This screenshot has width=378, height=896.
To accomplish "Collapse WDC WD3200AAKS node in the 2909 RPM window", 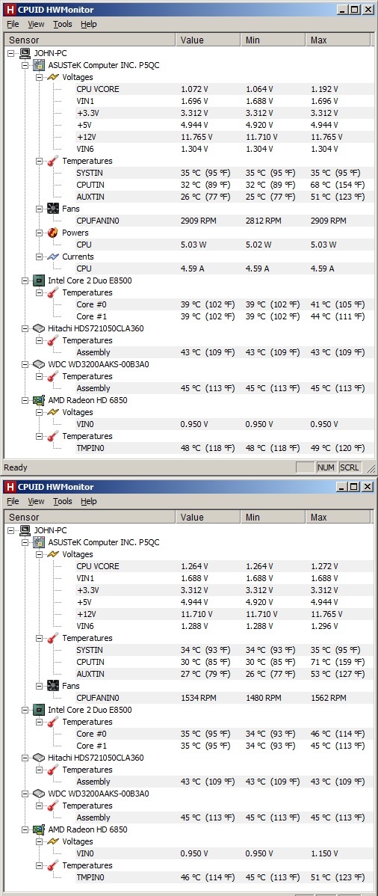I will tap(25, 364).
